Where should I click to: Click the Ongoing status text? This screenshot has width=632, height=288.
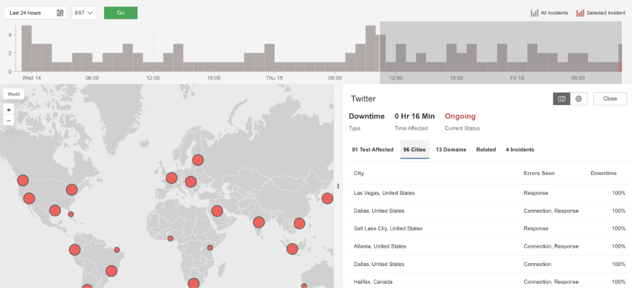tap(460, 116)
